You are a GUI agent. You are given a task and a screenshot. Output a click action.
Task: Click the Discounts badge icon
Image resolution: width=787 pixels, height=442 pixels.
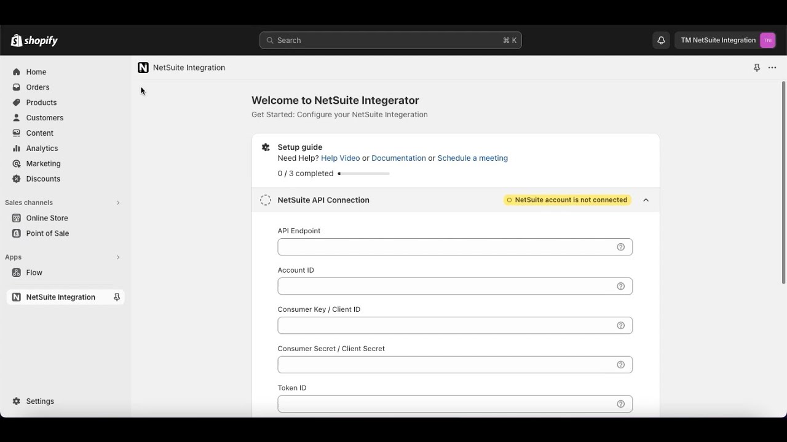coord(17,179)
